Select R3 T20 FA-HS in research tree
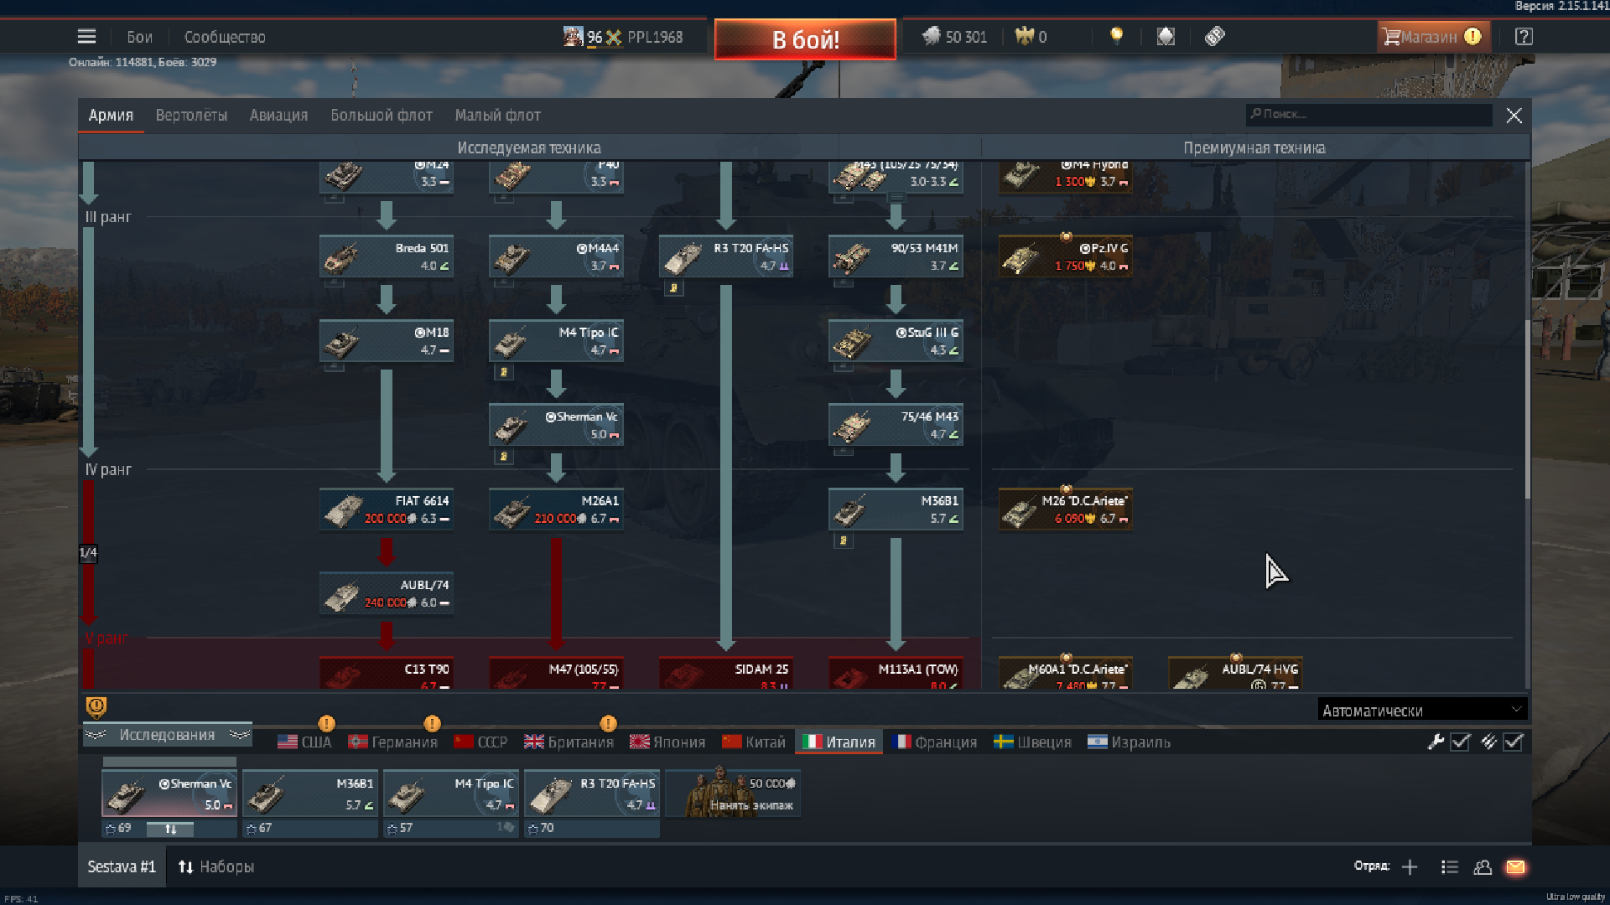Screen dimensions: 1610x905 [x=726, y=256]
